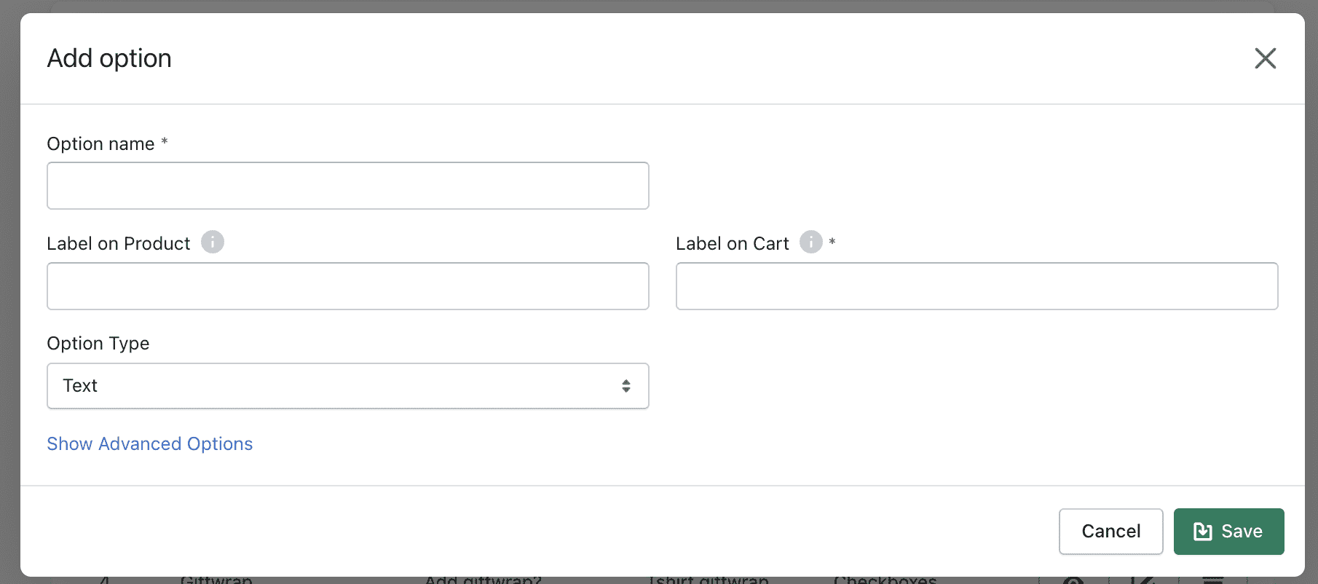Viewport: 1318px width, 584px height.
Task: Save the new option
Action: tap(1229, 532)
